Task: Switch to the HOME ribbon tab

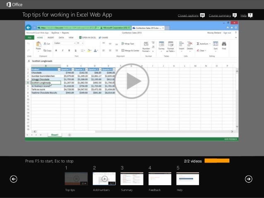Action: click(40, 38)
